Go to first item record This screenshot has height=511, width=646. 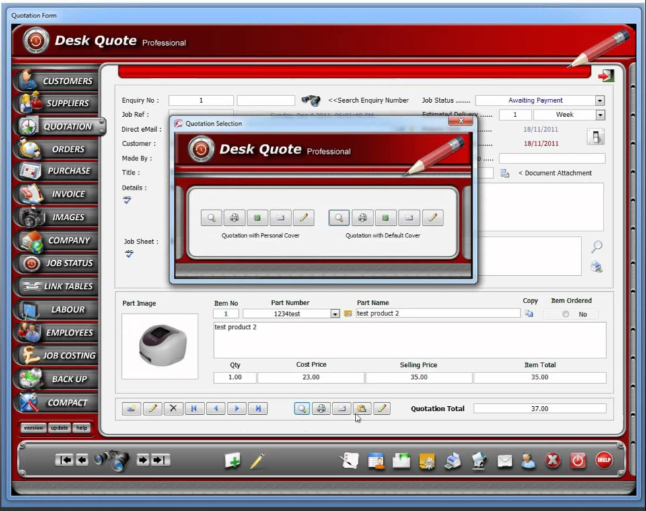coord(194,409)
